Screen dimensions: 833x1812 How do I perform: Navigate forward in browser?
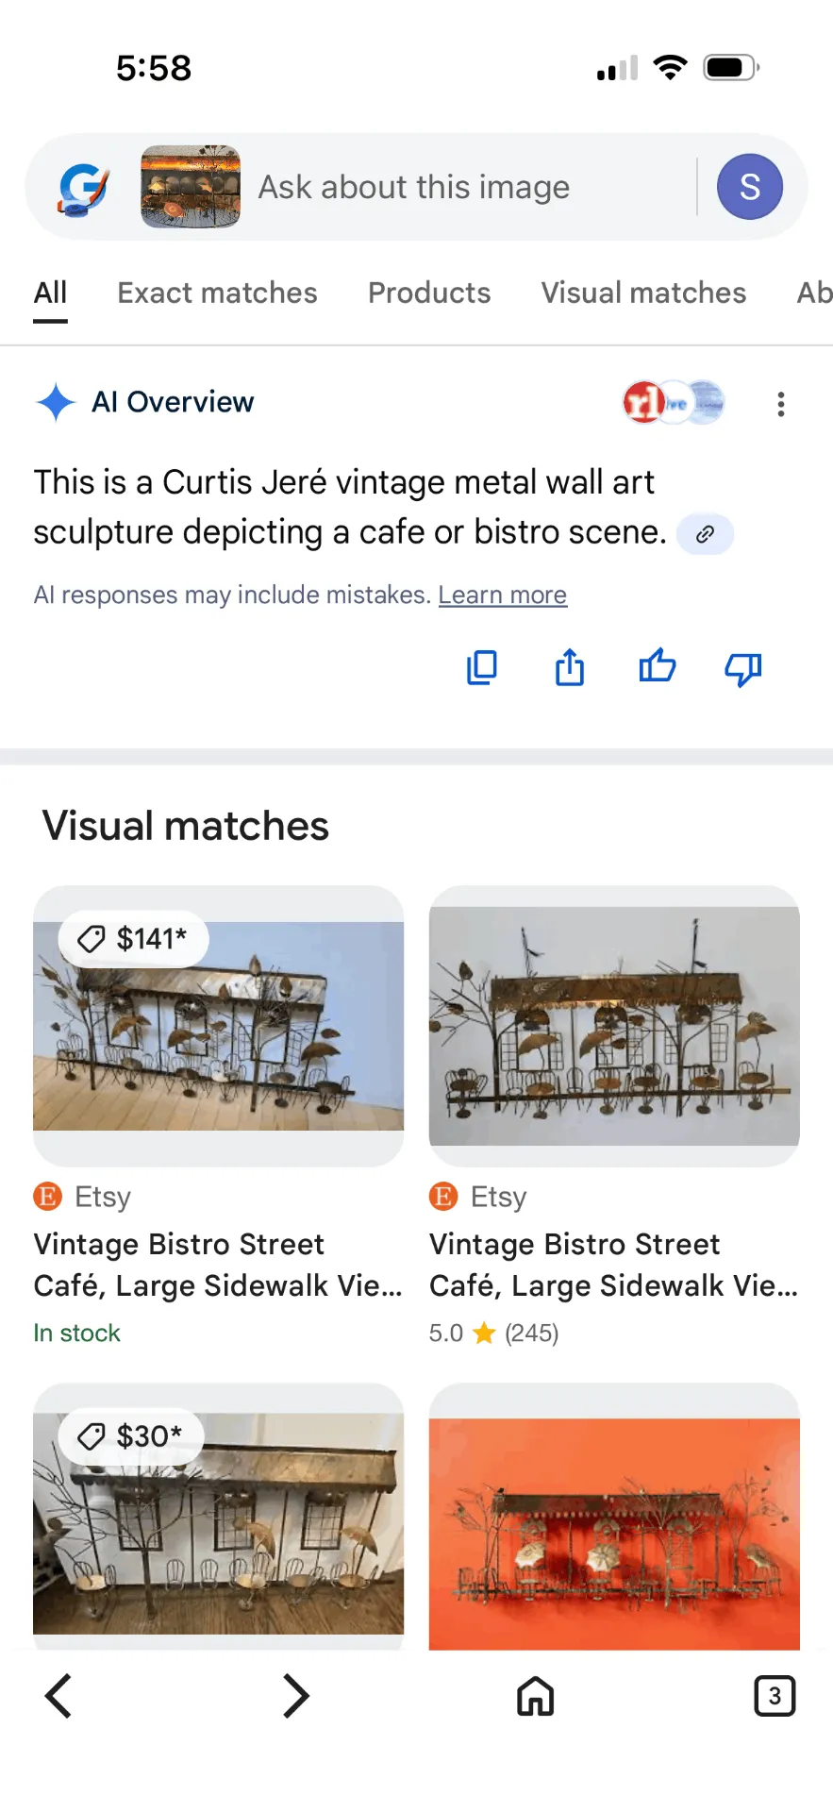coord(296,1696)
